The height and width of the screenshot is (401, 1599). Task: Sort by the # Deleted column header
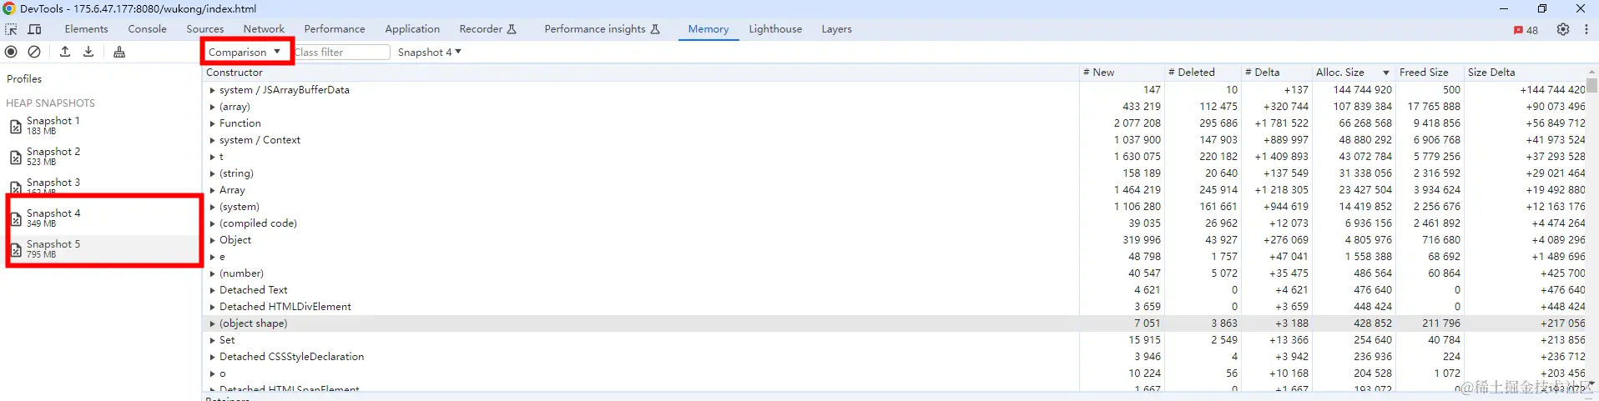(x=1203, y=73)
